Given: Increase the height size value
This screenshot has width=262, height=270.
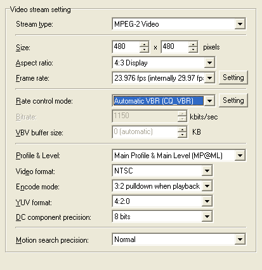Looking at the screenshot, I should pos(193,44).
